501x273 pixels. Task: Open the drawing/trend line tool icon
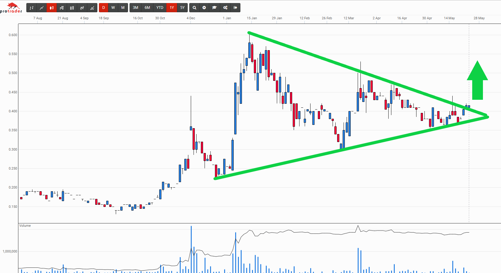pos(92,8)
